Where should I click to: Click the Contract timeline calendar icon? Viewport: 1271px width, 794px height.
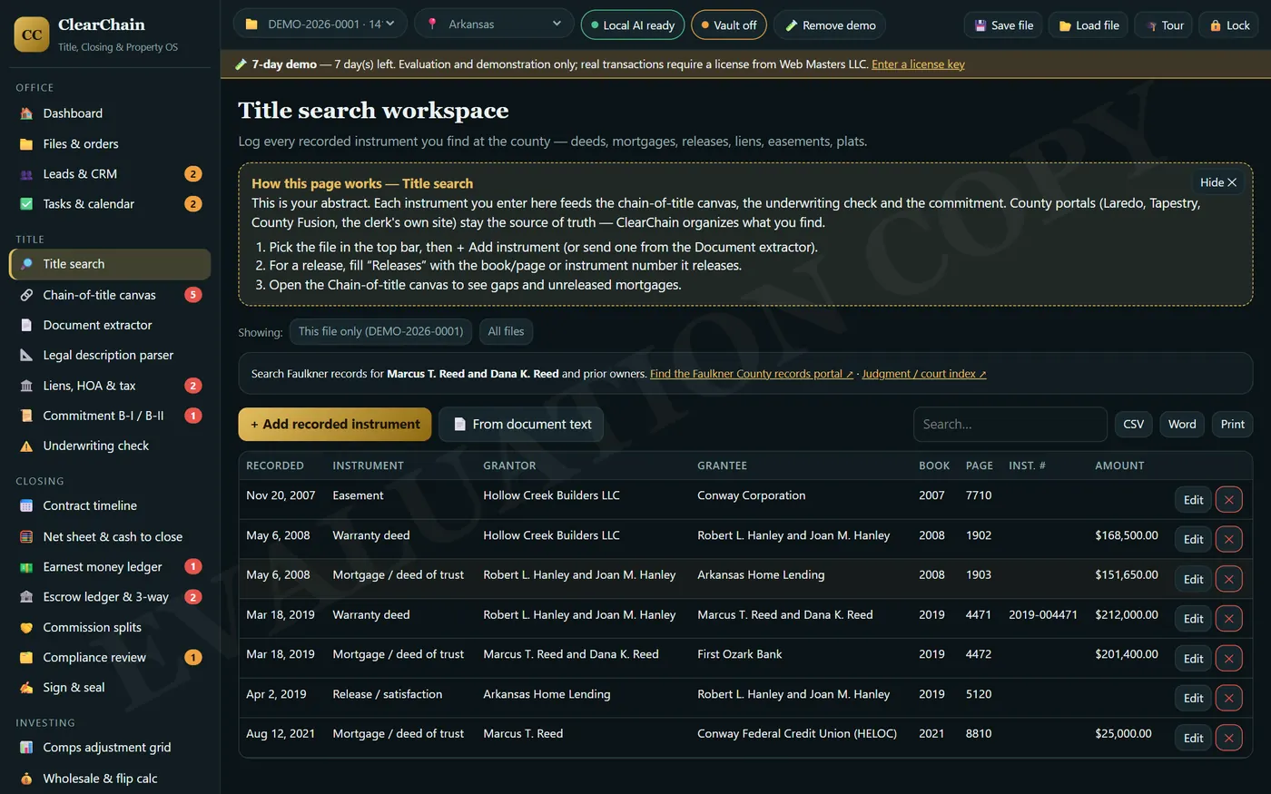pyautogui.click(x=26, y=506)
